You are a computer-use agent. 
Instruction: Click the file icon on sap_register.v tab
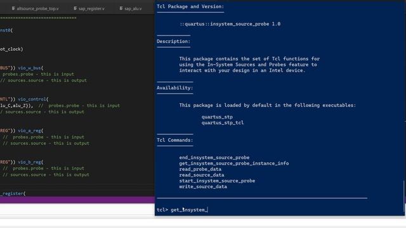point(75,8)
